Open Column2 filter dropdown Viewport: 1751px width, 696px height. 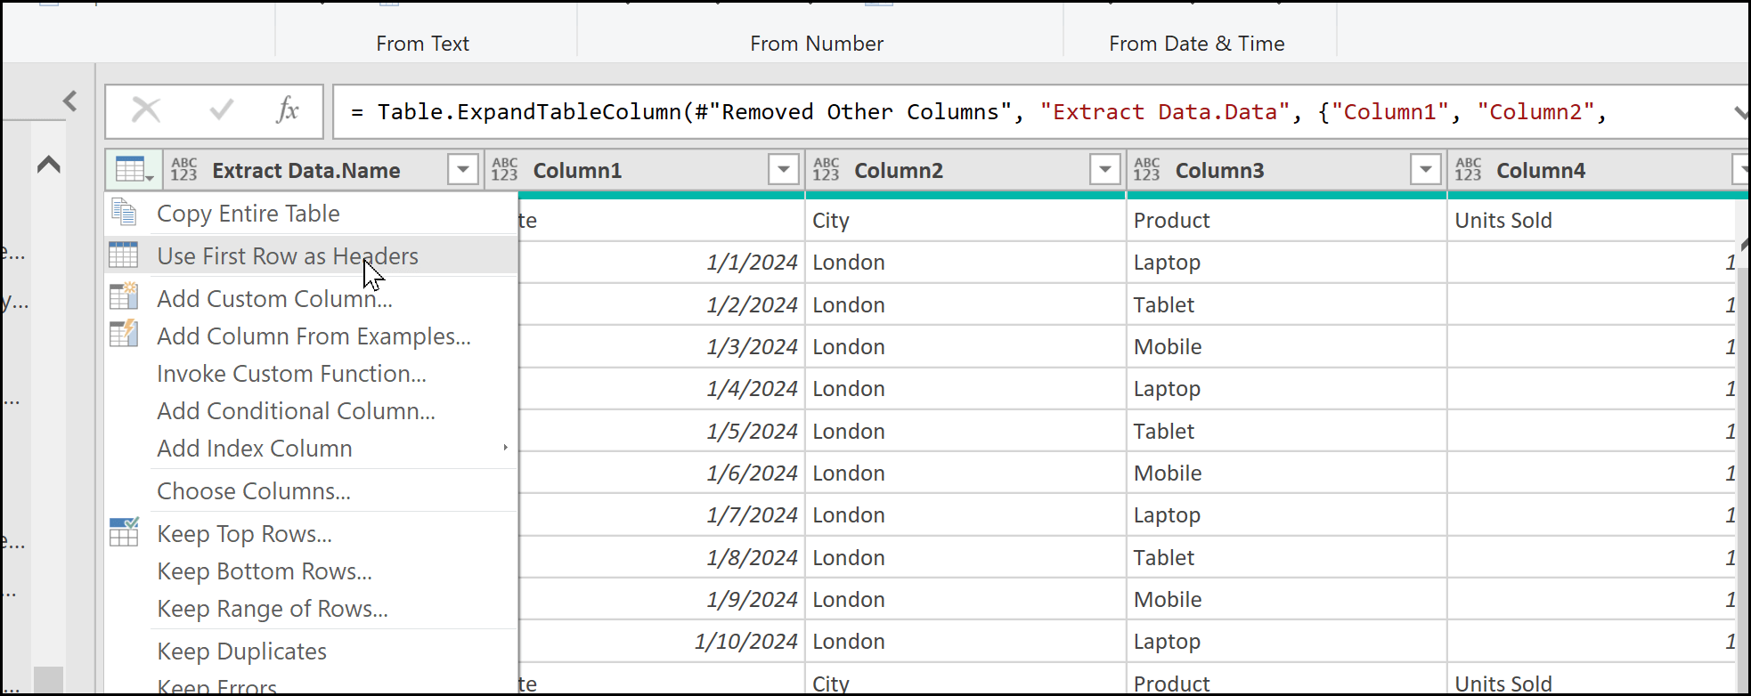coord(1104,169)
